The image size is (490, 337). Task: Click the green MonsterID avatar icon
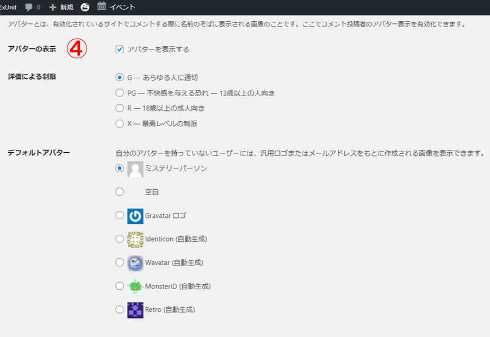click(x=134, y=286)
